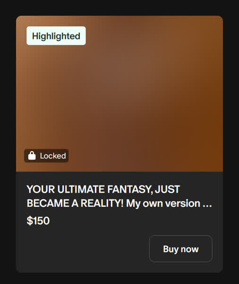Click the Highlighted badge
Screen dimensions: 239x284
point(56,35)
